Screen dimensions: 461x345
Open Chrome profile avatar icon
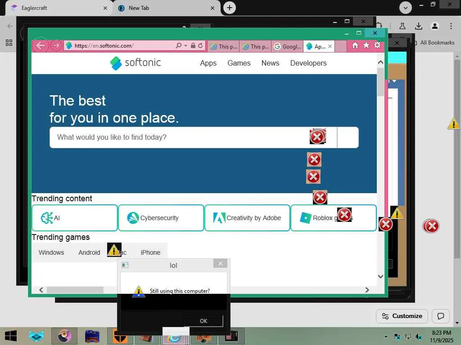point(435,26)
